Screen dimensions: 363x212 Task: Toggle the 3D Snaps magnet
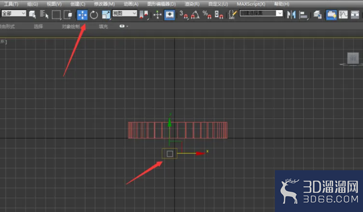click(x=184, y=15)
